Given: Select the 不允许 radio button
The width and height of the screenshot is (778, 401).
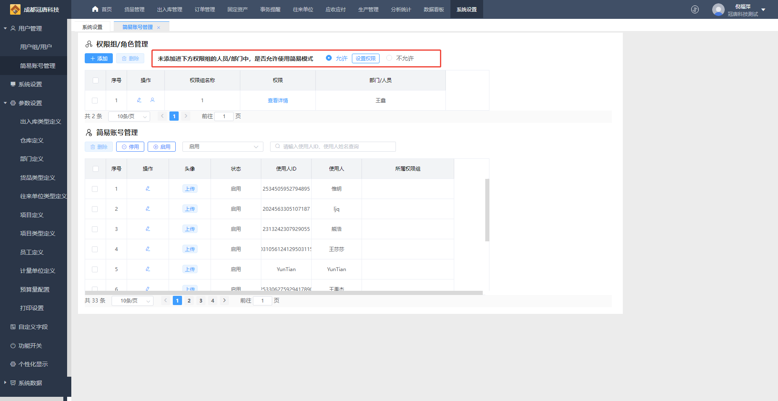Looking at the screenshot, I should 389,58.
